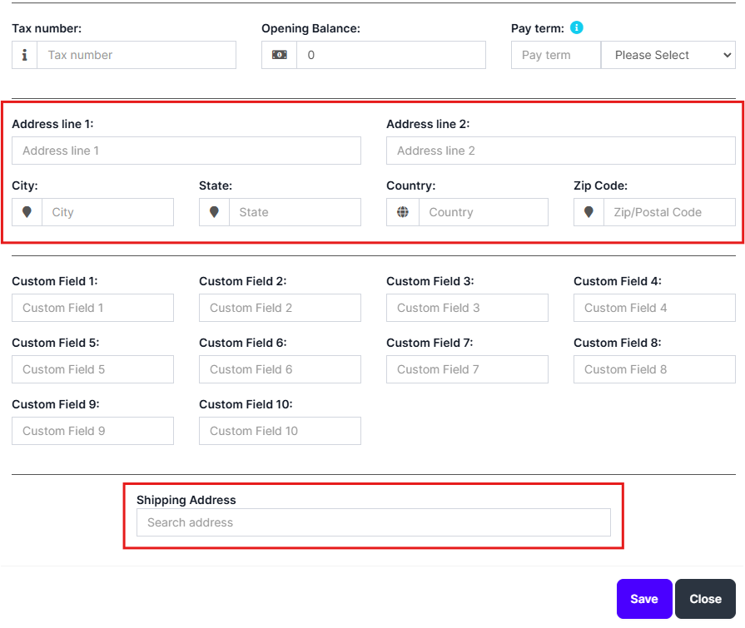Click the Address line 1 field
745x628 pixels.
186,151
